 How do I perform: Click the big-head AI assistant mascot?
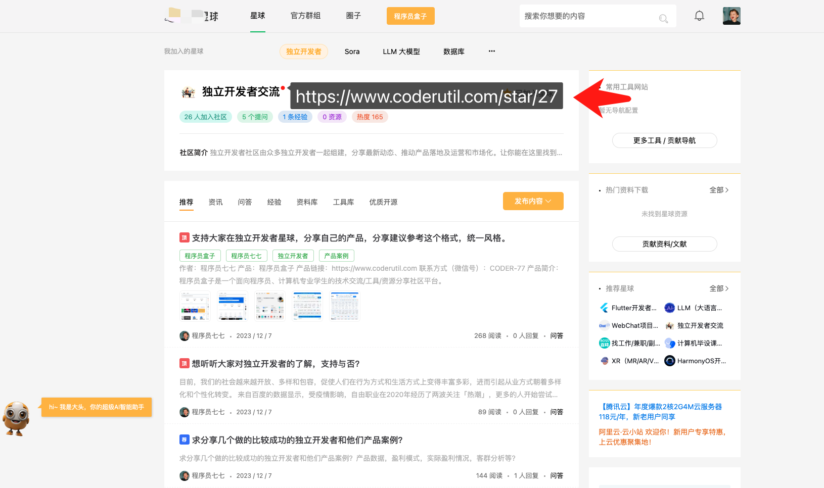click(16, 418)
